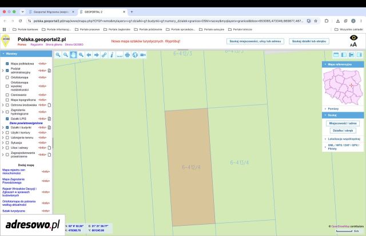366x236 pixels.
Task: Enable Mapa topograficzna checkbox
Action: (x=7, y=100)
